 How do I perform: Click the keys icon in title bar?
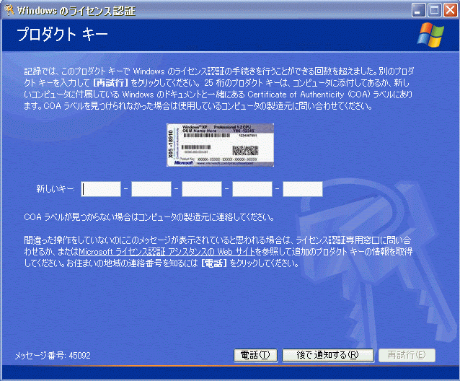click(x=9, y=10)
